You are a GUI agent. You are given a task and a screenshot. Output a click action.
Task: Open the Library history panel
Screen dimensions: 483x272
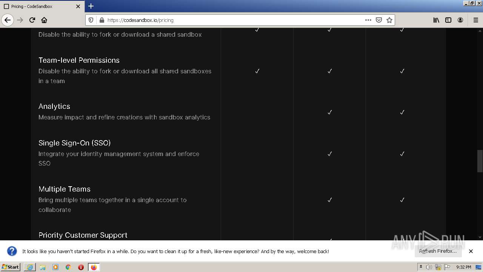pyautogui.click(x=436, y=20)
